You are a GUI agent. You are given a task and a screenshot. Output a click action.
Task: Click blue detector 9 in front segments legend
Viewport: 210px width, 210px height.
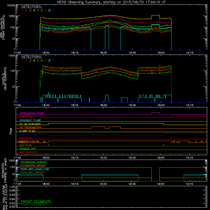pyautogui.click(x=53, y=10)
